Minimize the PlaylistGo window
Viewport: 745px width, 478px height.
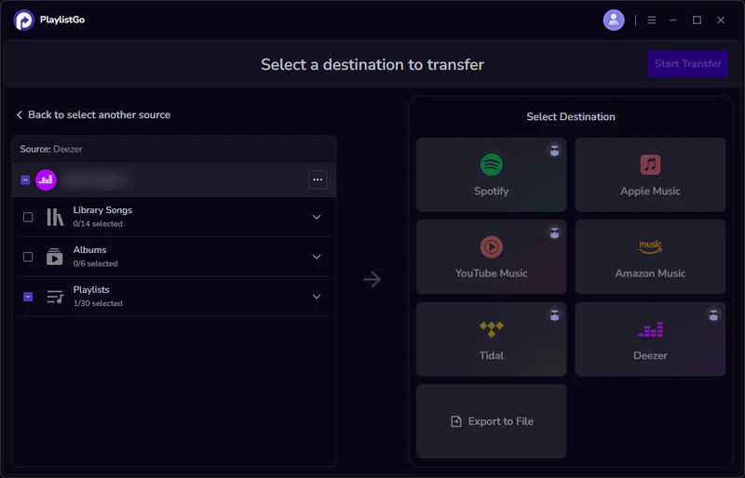pos(672,20)
